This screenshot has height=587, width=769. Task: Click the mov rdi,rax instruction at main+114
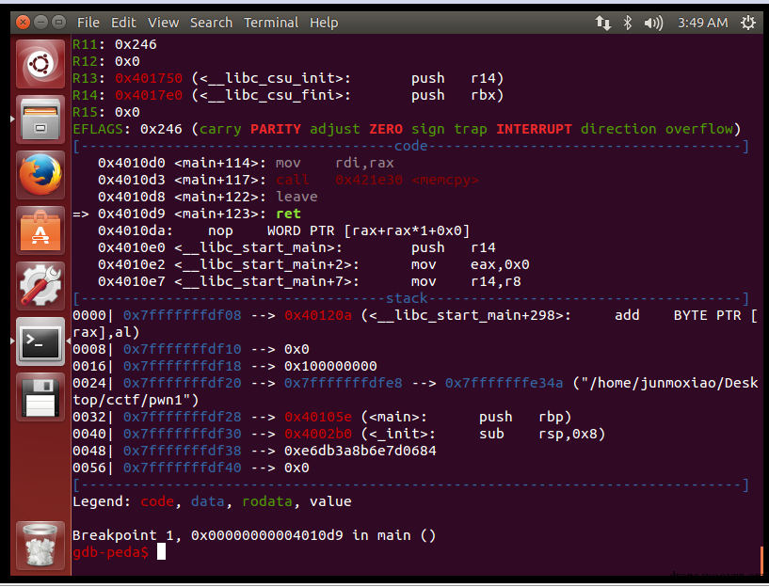pyautogui.click(x=335, y=163)
